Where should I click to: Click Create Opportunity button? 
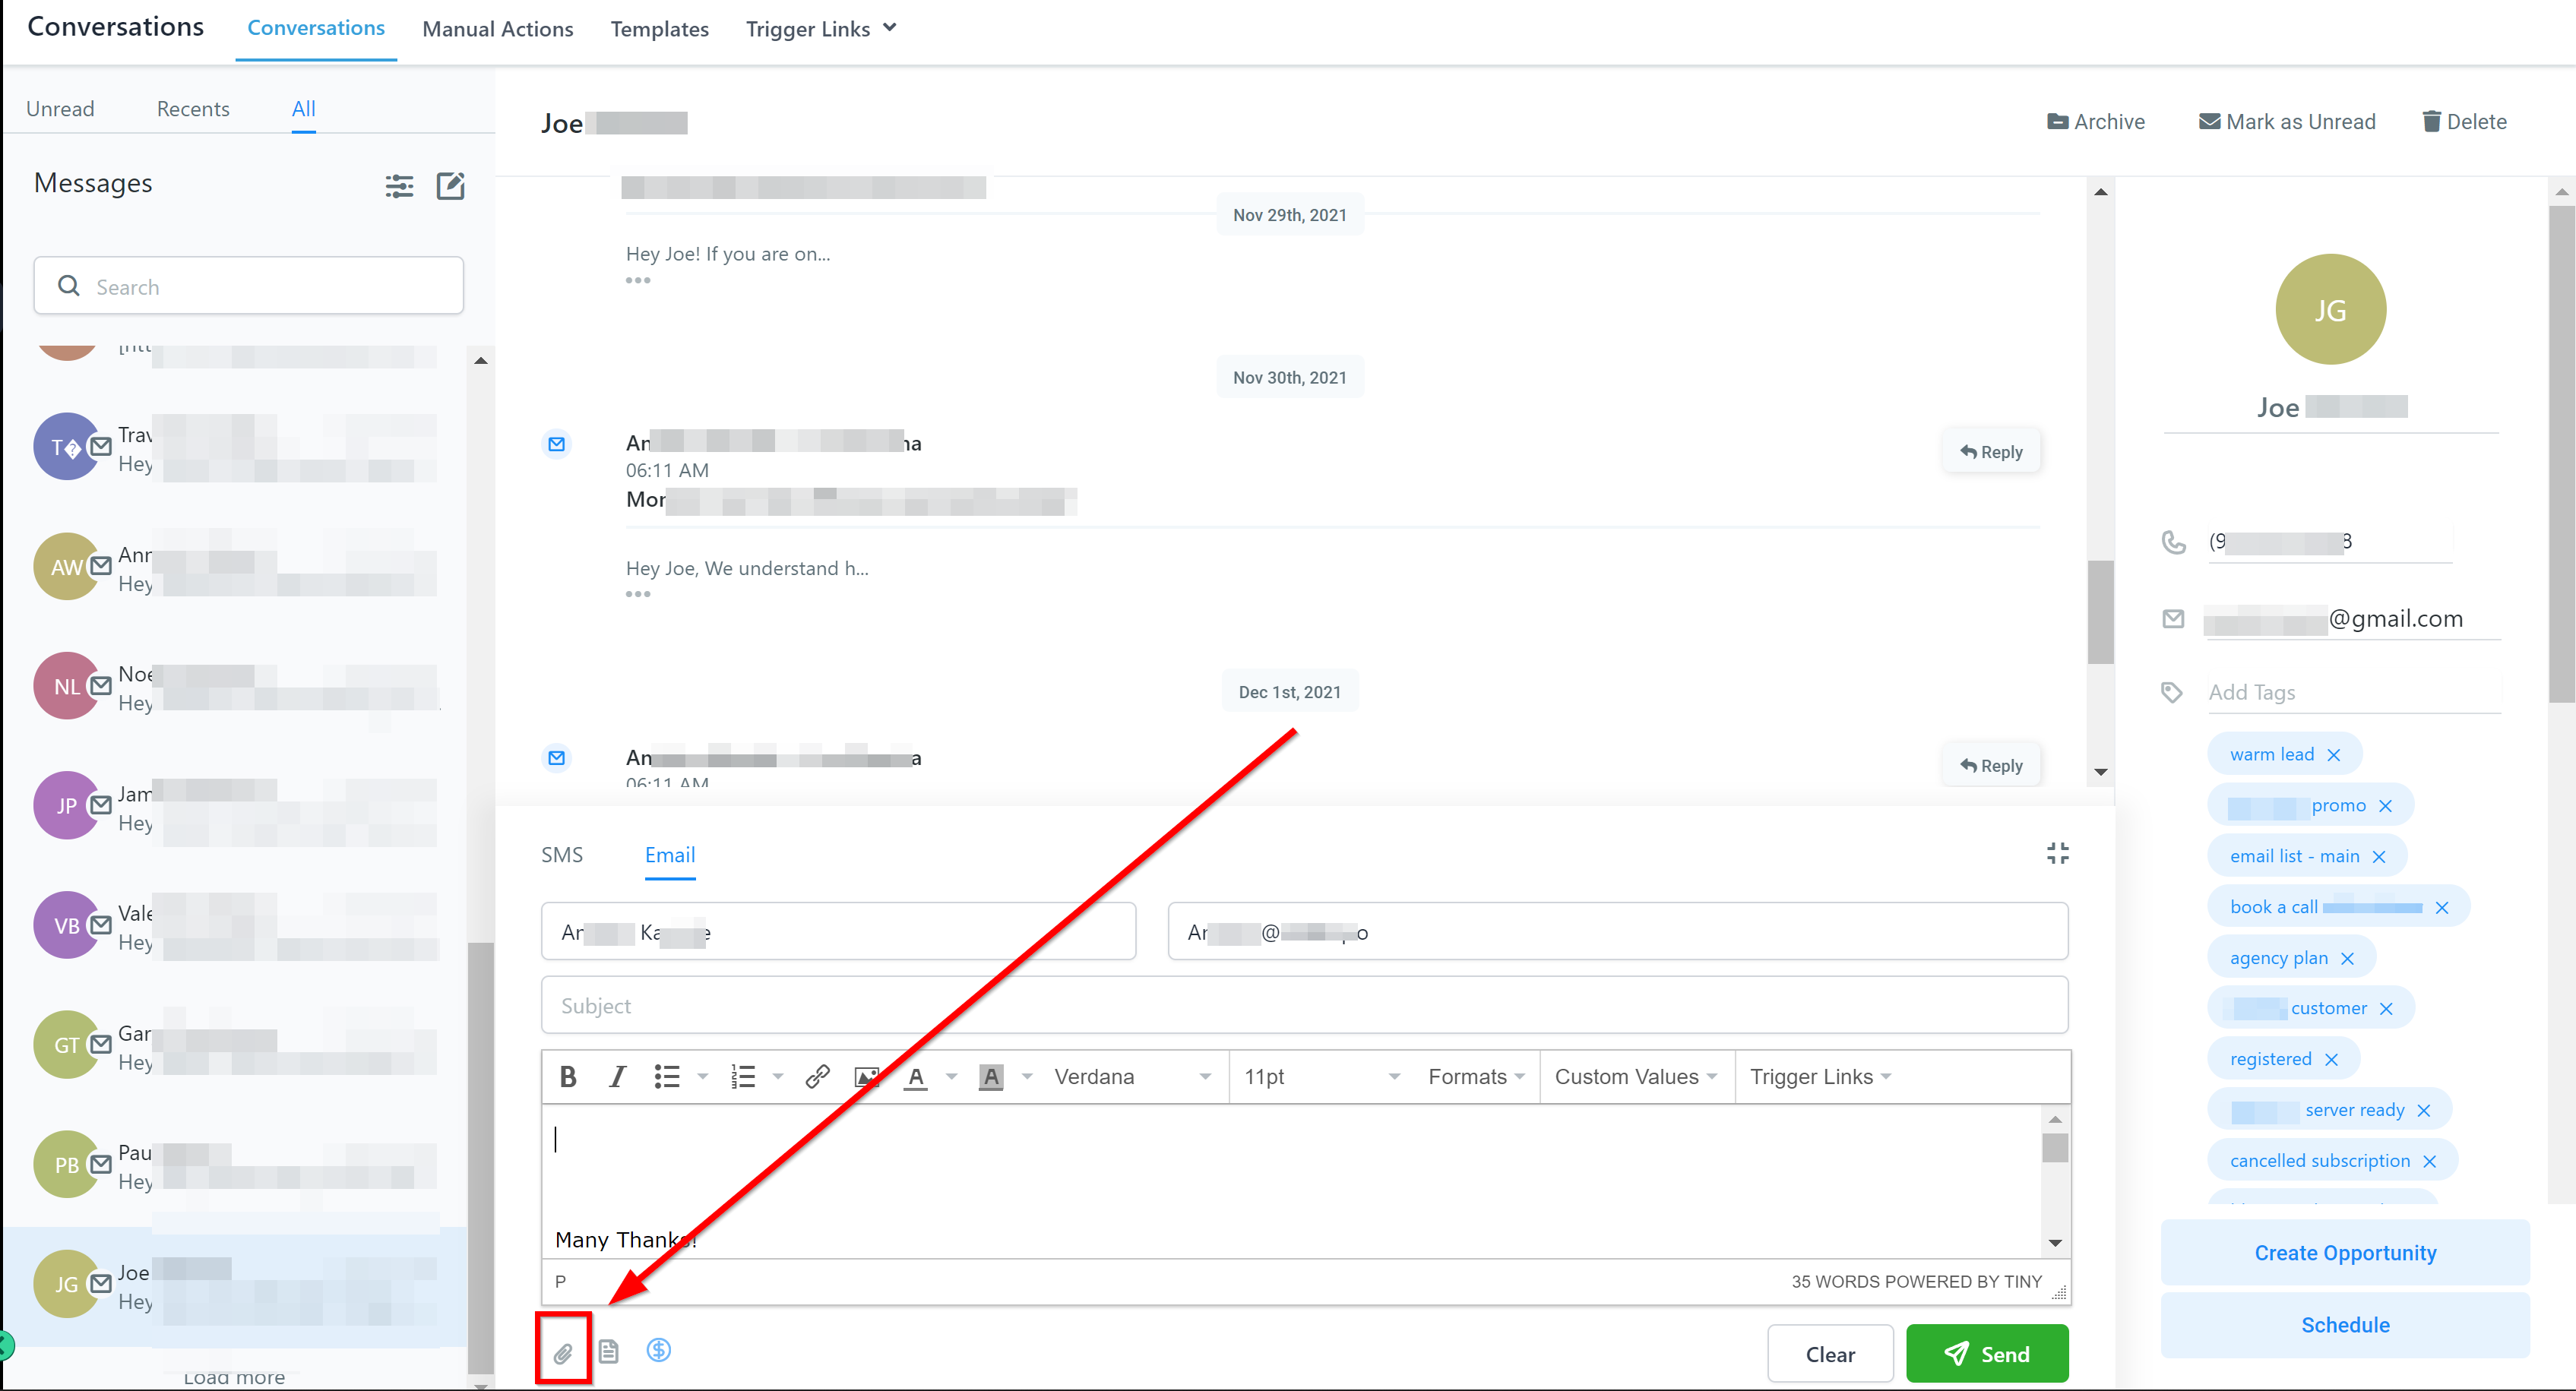click(x=2344, y=1252)
